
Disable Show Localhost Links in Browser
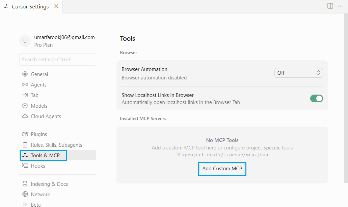click(x=316, y=98)
